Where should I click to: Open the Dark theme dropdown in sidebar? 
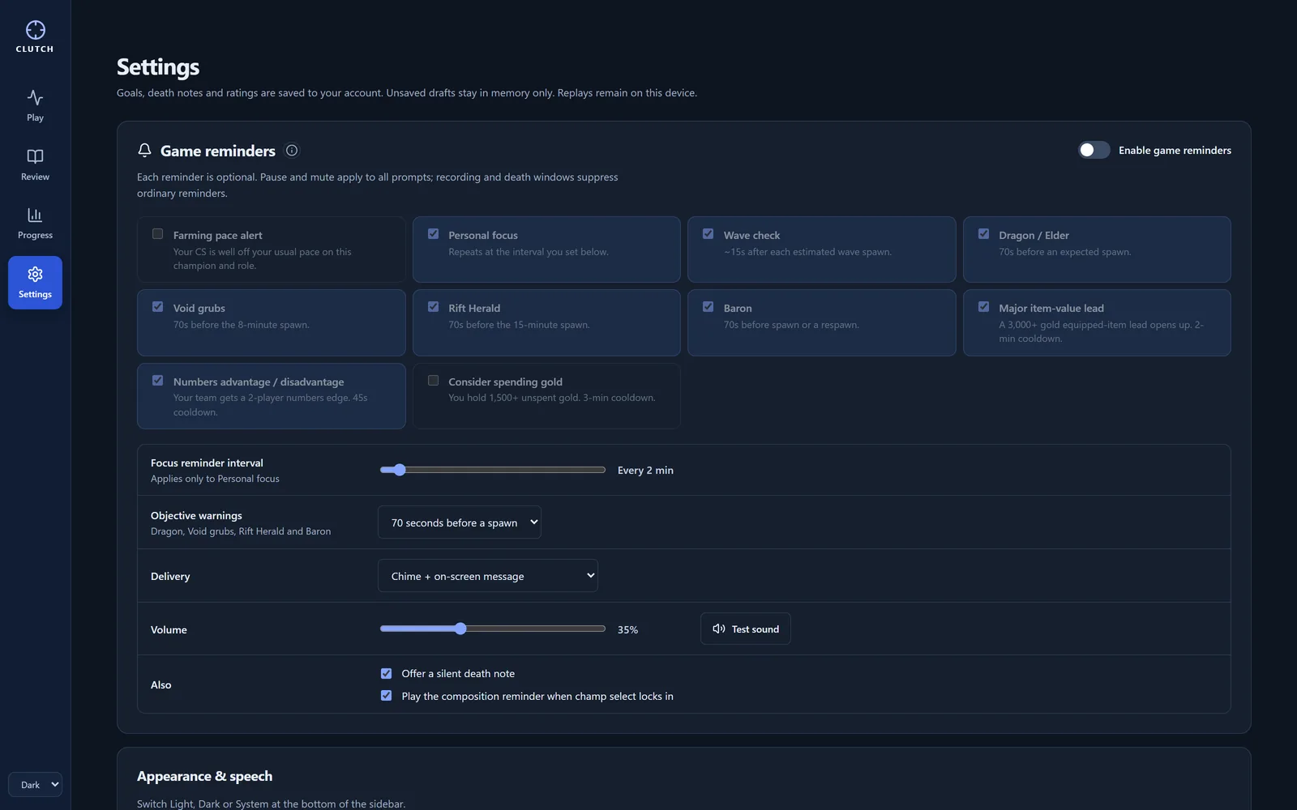35,784
